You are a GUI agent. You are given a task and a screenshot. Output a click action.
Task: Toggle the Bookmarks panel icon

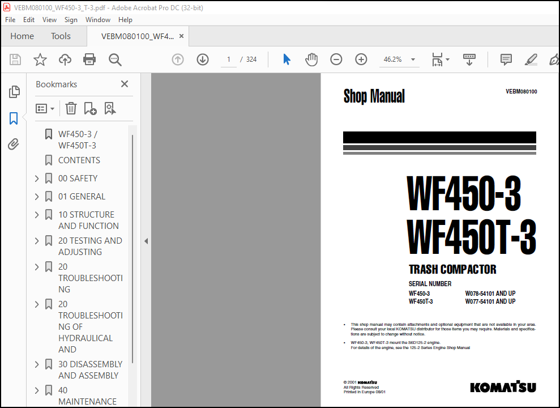pyautogui.click(x=14, y=118)
